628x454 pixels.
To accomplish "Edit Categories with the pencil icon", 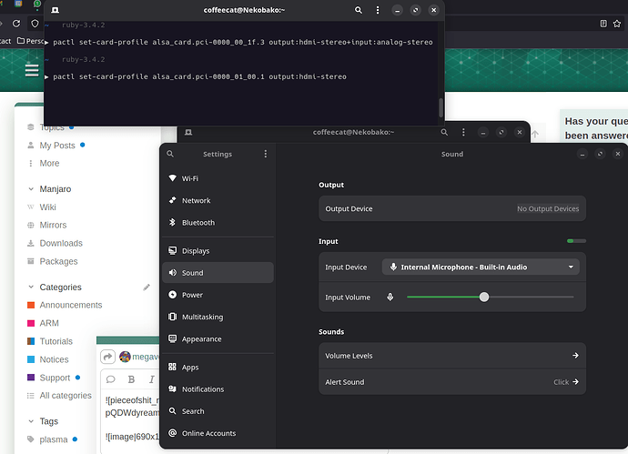I will point(147,288).
